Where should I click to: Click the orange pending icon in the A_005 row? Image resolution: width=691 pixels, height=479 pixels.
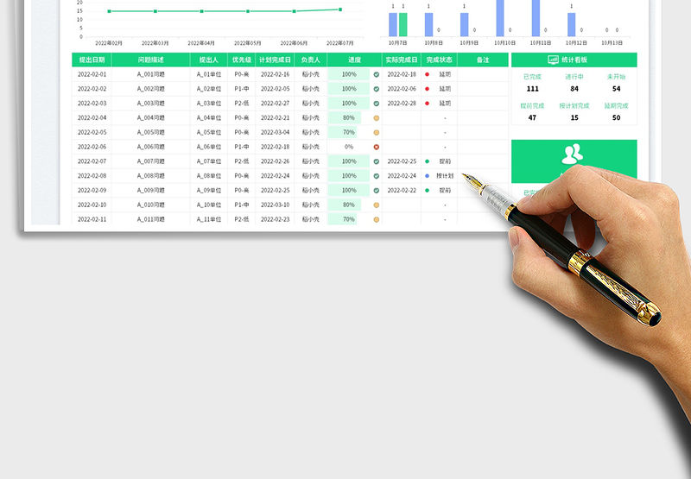(x=376, y=133)
